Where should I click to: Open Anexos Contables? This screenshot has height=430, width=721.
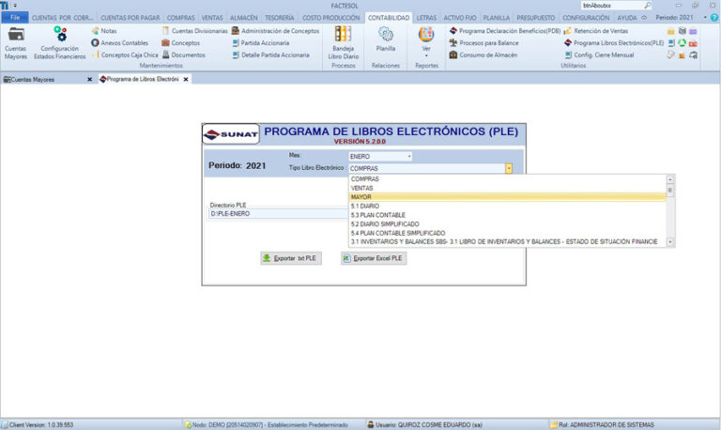(x=119, y=42)
